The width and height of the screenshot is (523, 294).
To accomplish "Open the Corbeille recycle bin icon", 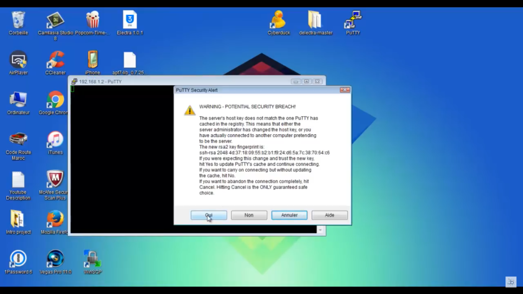I will [18, 21].
